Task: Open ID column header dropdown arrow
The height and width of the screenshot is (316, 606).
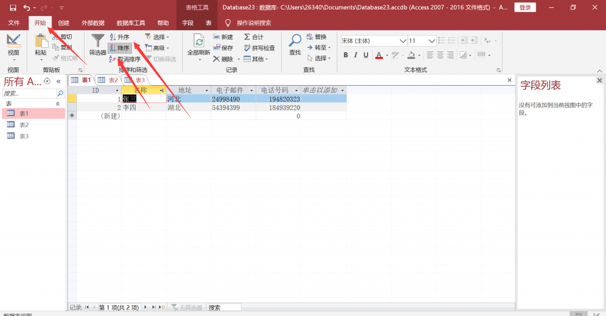Action: tap(117, 90)
